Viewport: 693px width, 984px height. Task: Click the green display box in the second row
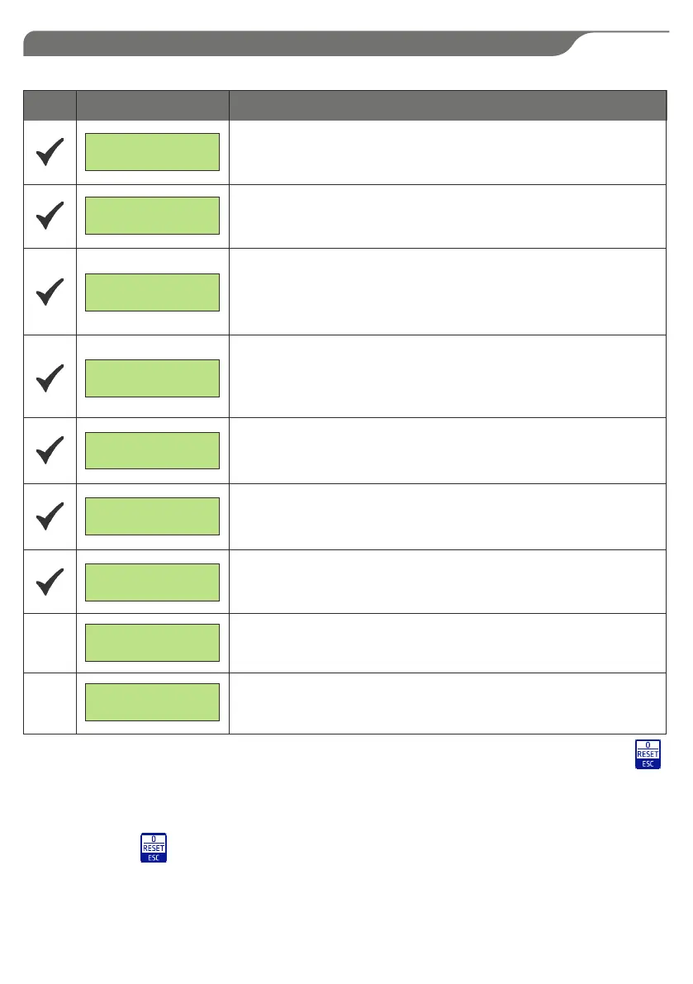pos(153,216)
